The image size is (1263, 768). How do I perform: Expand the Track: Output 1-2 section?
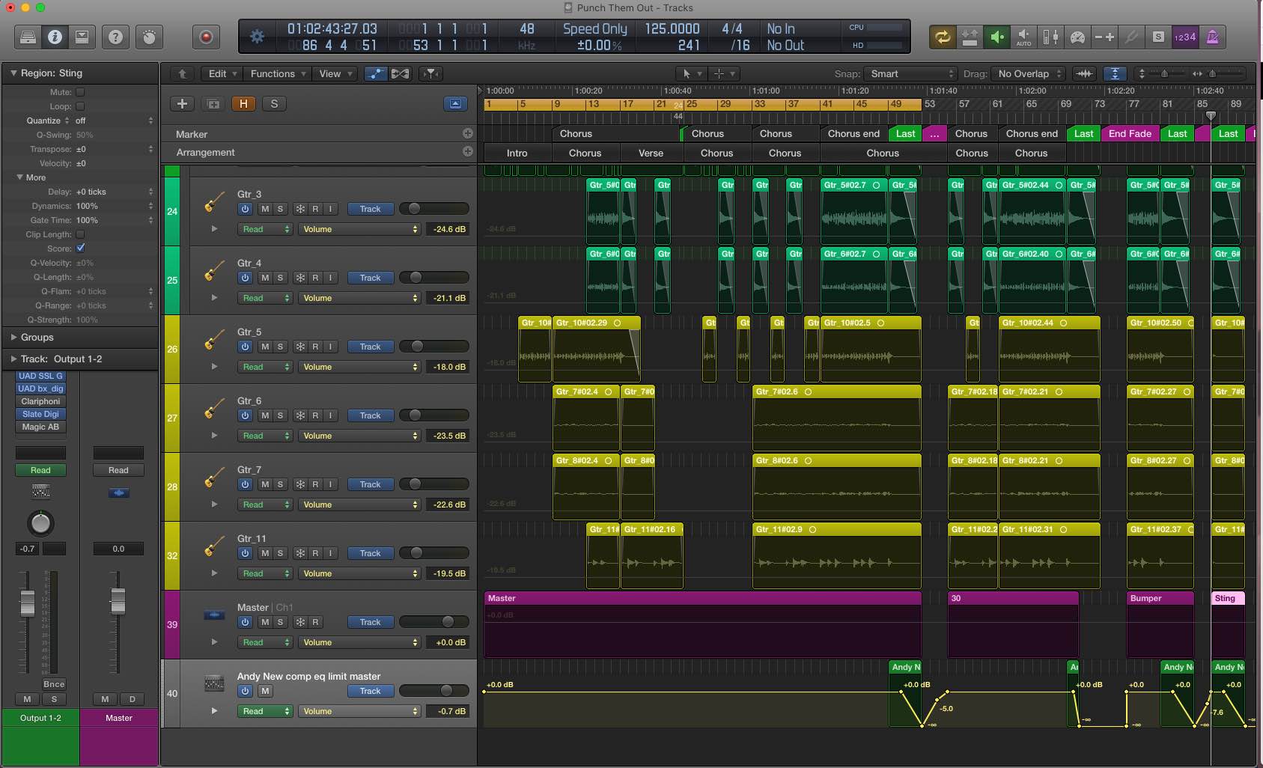point(13,359)
